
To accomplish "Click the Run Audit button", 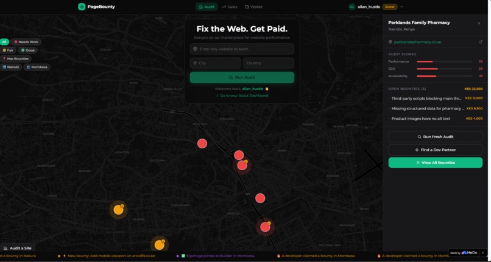I will point(242,78).
